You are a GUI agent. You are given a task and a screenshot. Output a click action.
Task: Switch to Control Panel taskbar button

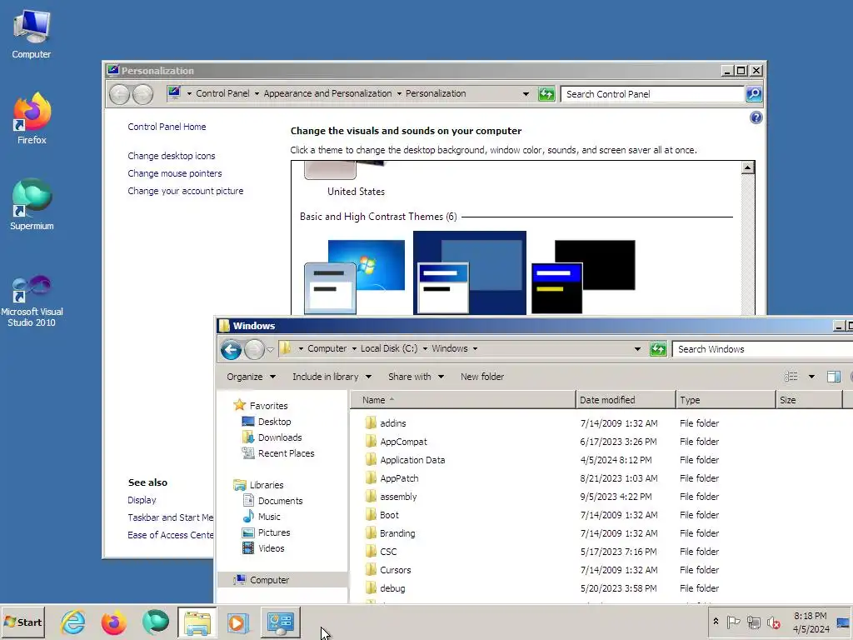[280, 622]
